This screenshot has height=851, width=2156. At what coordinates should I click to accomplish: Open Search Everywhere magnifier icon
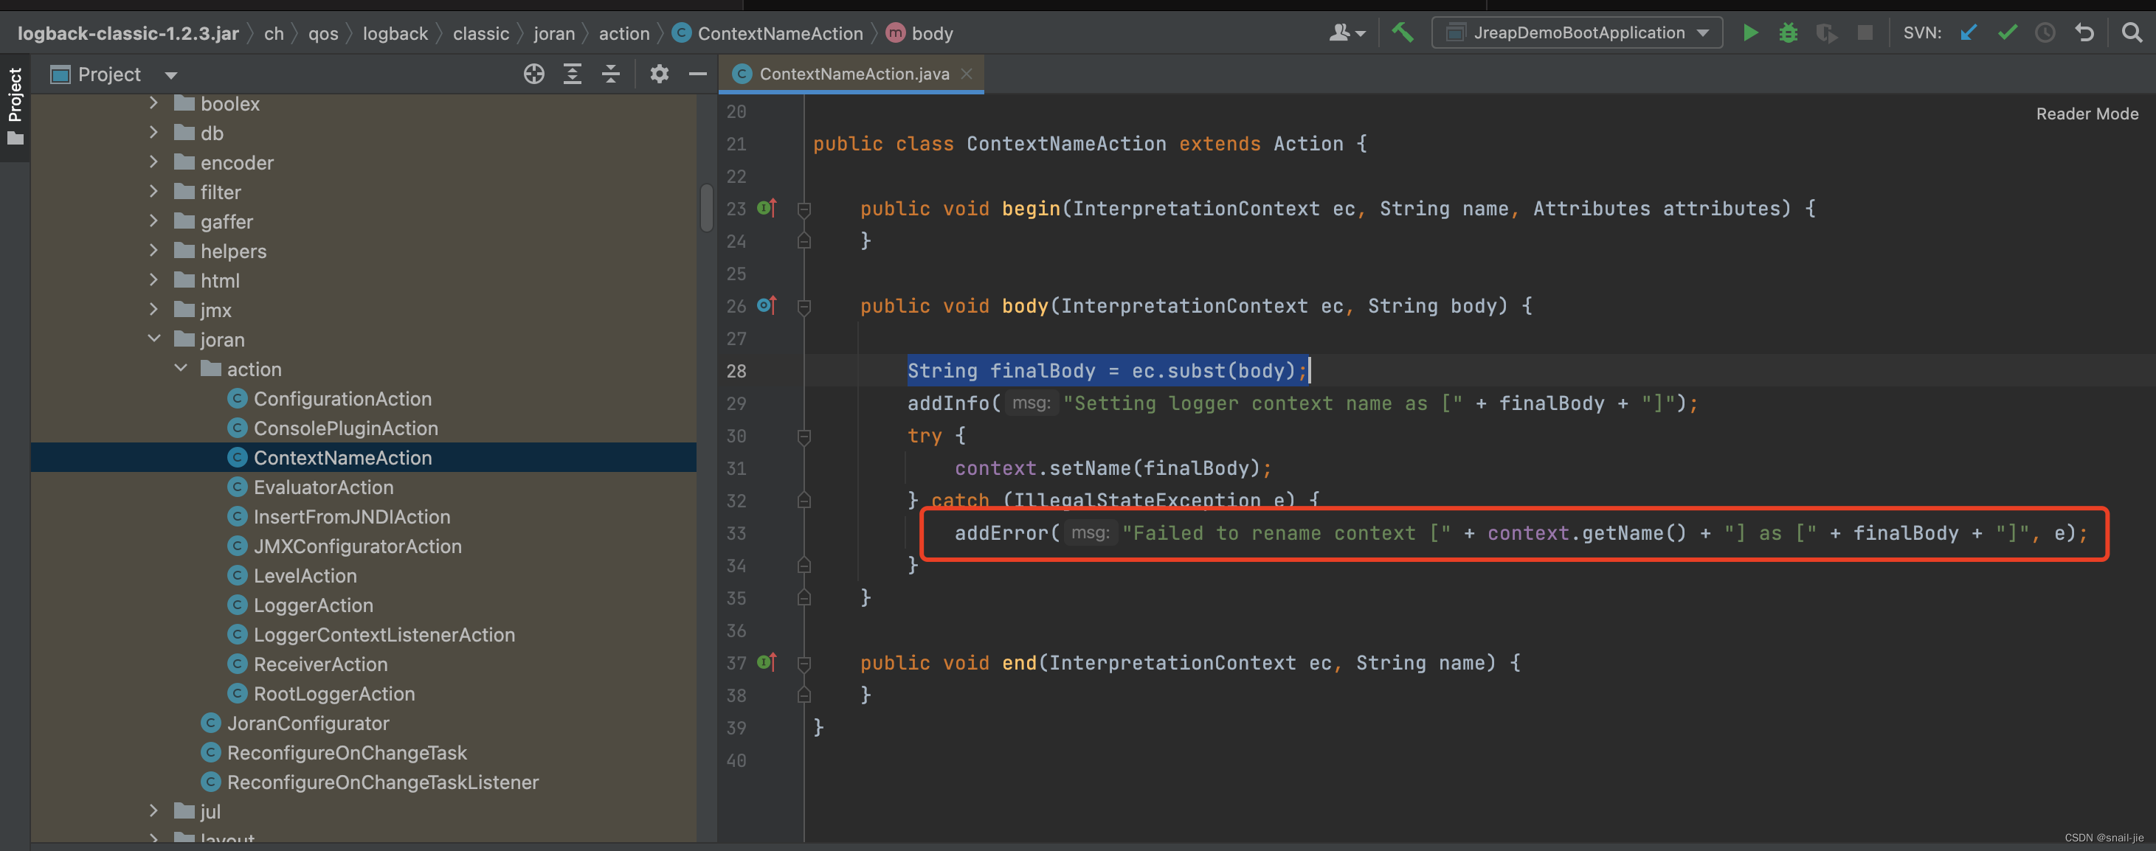(x=2131, y=32)
